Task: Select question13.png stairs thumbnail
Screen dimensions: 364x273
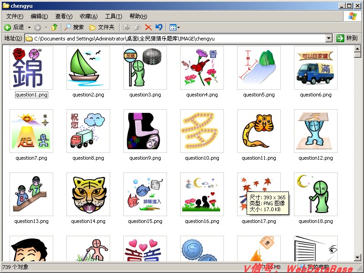Action: [31, 194]
